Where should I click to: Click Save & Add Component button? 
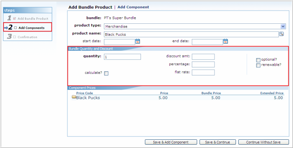coord(171,142)
